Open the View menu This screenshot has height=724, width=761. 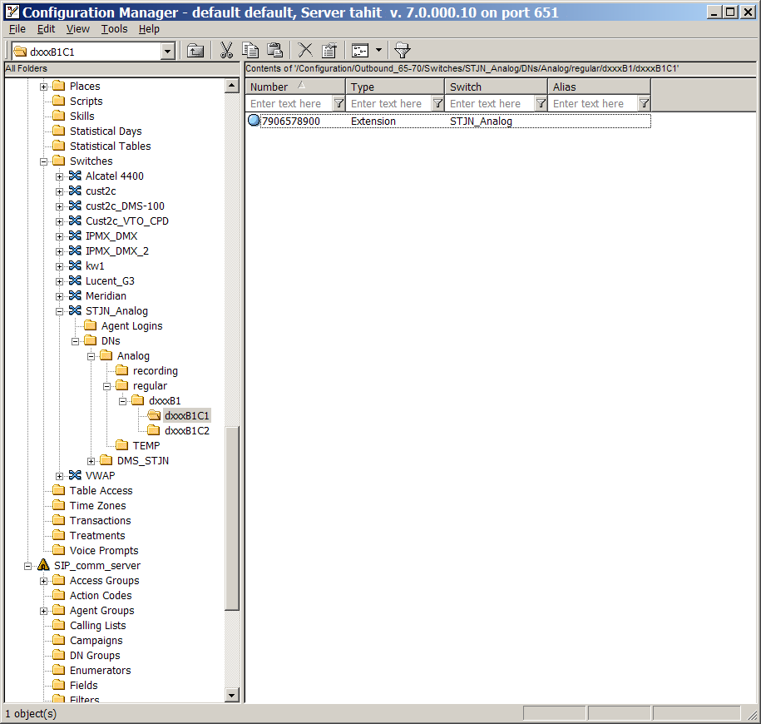[77, 29]
